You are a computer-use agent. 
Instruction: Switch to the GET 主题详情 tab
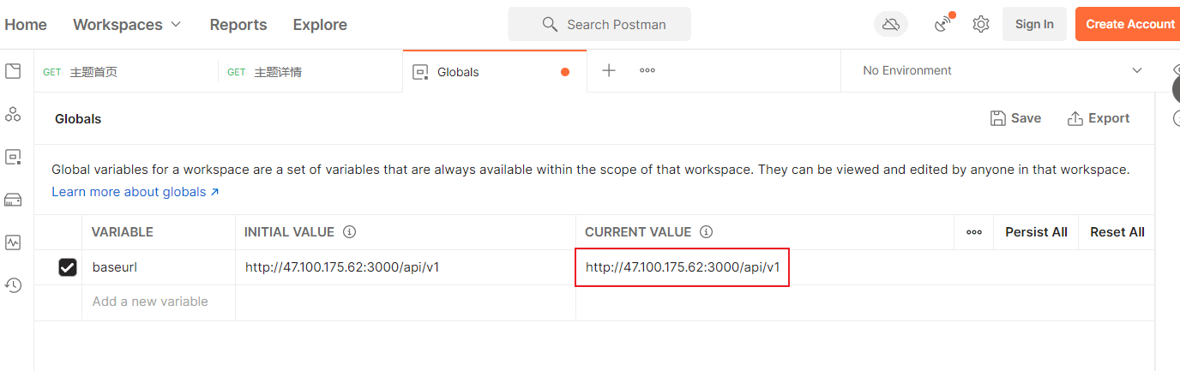pos(310,72)
